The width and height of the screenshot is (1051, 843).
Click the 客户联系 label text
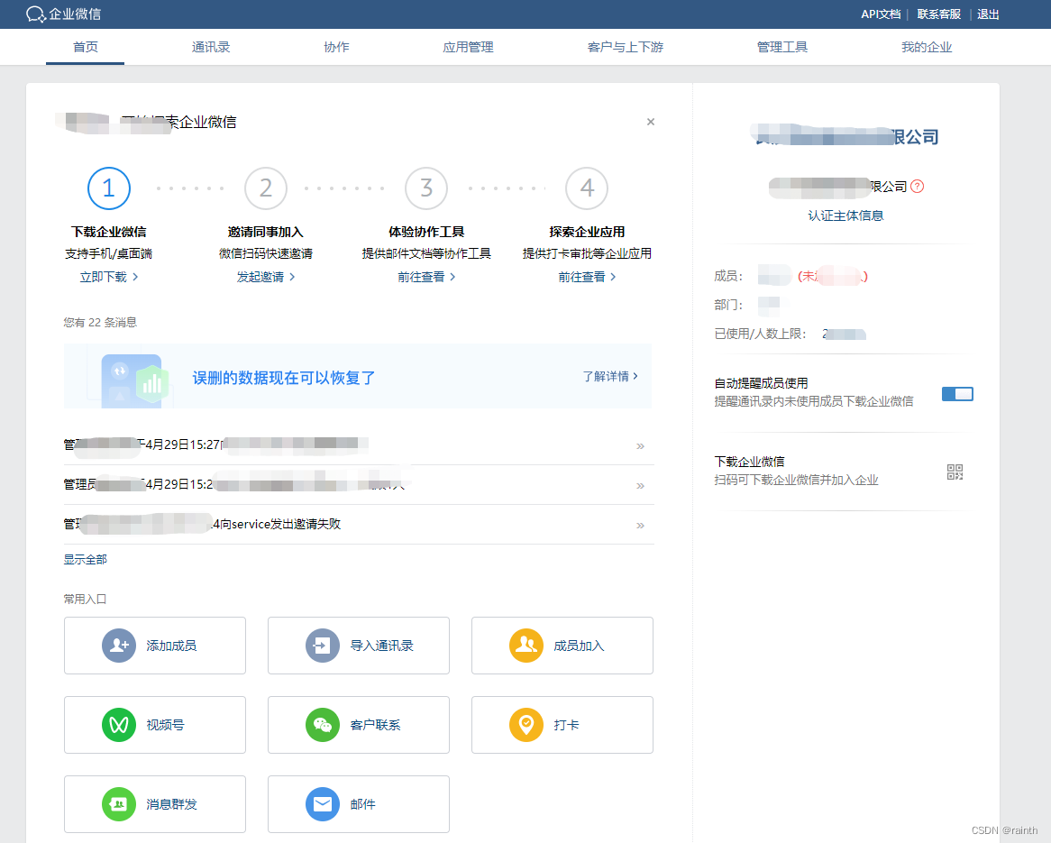click(x=375, y=725)
